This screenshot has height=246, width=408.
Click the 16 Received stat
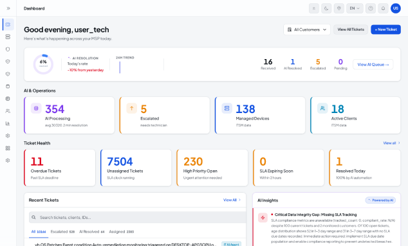point(268,64)
